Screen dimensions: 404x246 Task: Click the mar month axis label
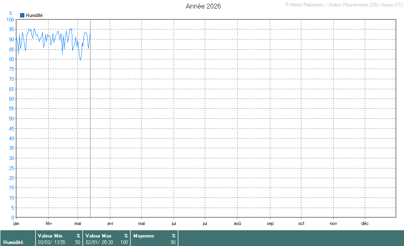[x=78, y=223]
